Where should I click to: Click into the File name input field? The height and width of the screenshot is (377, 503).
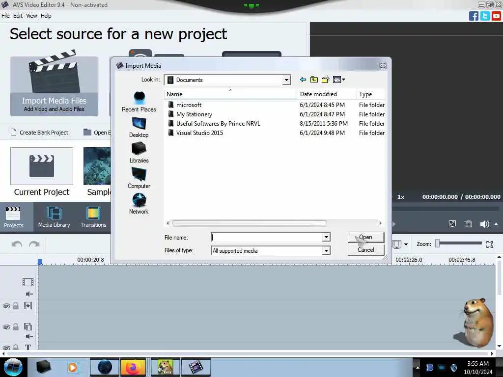tap(267, 237)
